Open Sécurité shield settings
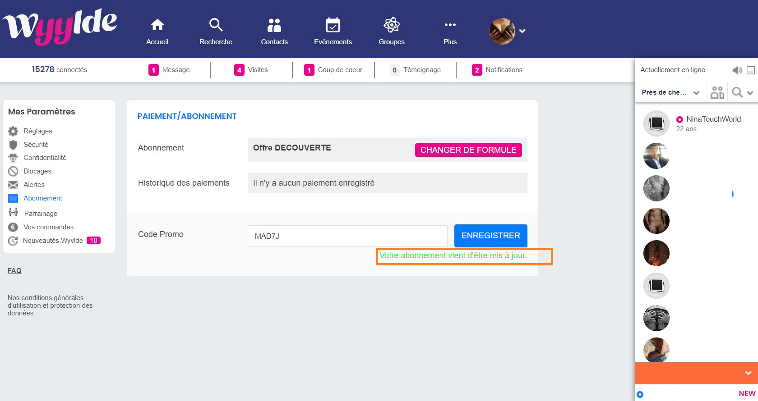This screenshot has height=401, width=758. [x=28, y=145]
